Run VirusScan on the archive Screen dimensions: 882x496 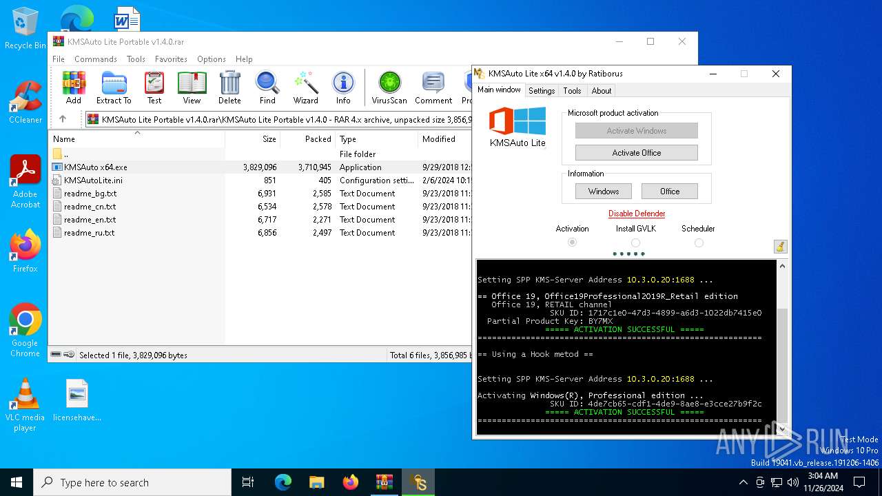point(389,87)
